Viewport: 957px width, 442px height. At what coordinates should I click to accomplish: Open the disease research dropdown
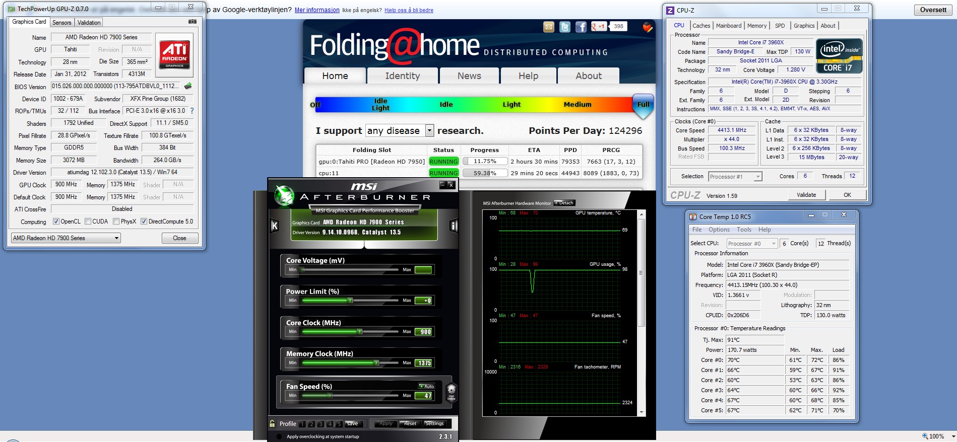pos(400,130)
